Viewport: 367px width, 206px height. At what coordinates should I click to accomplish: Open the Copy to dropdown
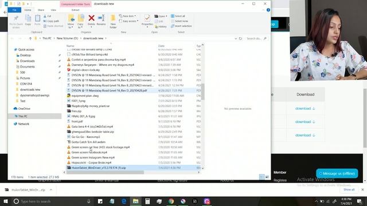pyautogui.click(x=80, y=22)
